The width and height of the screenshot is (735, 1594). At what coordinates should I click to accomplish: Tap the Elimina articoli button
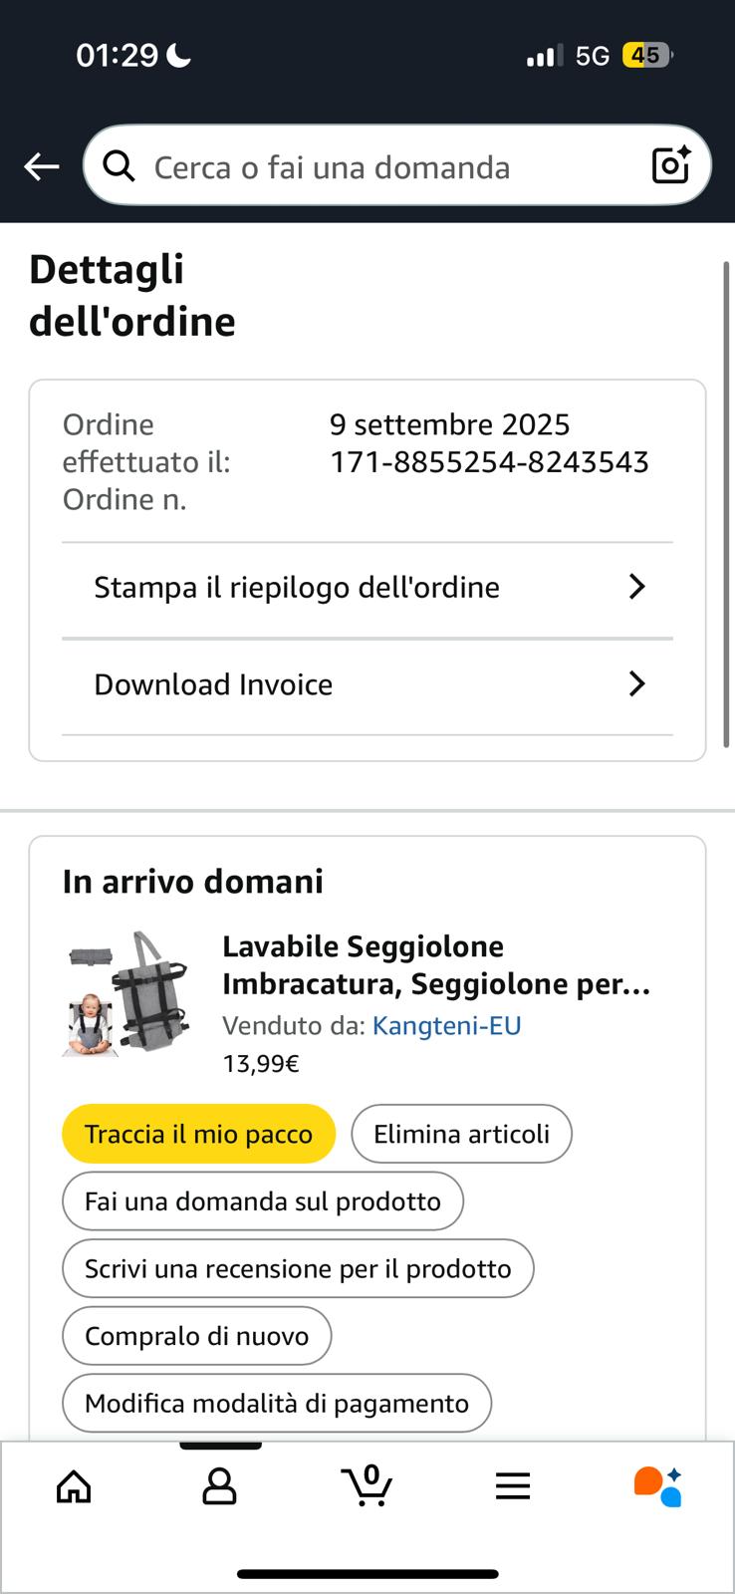(x=461, y=1134)
